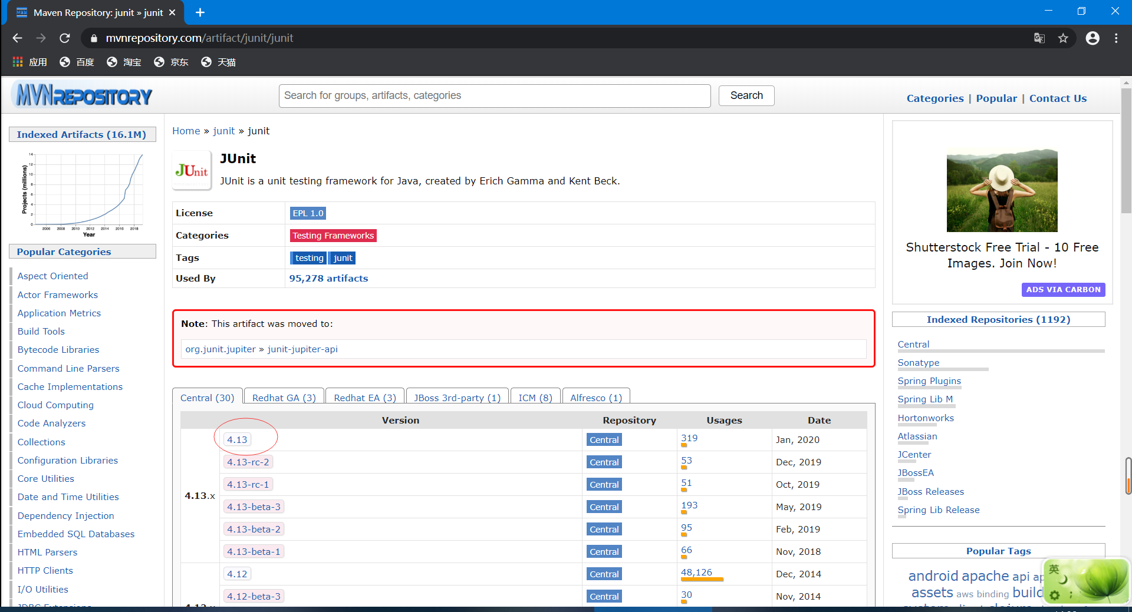Viewport: 1132px width, 612px height.
Task: Open the Chrome three-dot menu
Action: pos(1116,38)
